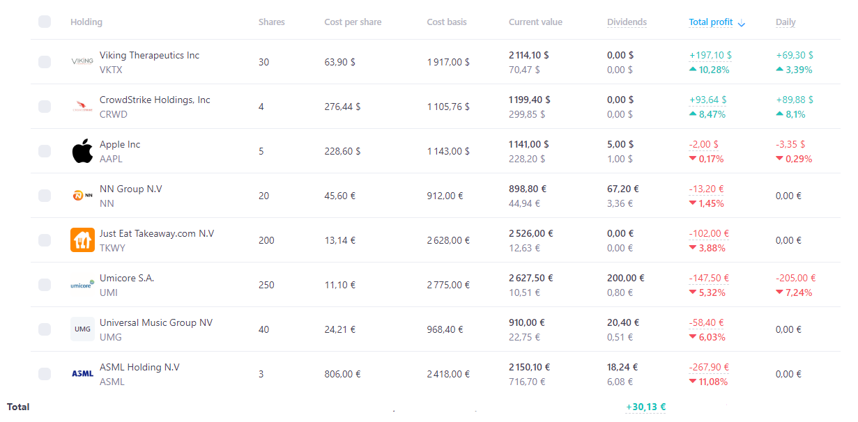Screen dimensions: 858x422
Task: Click the -102,00 € total profit value
Action: tap(709, 233)
